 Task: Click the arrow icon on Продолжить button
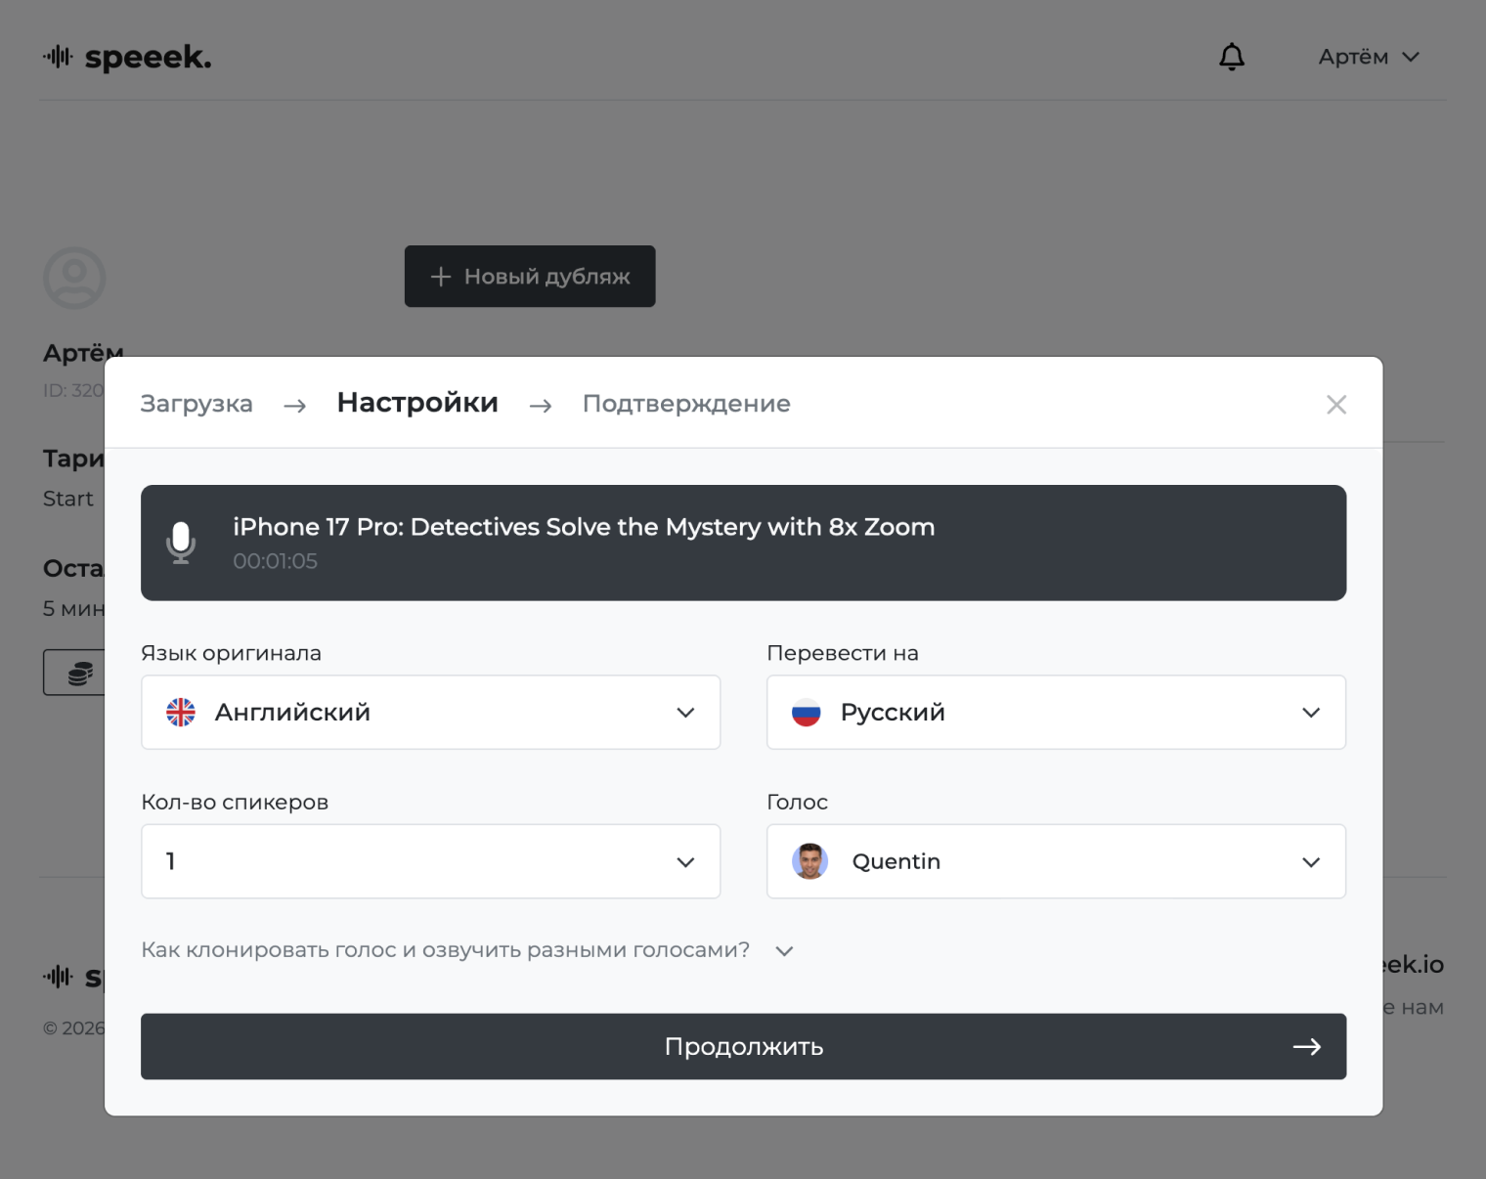point(1307,1047)
